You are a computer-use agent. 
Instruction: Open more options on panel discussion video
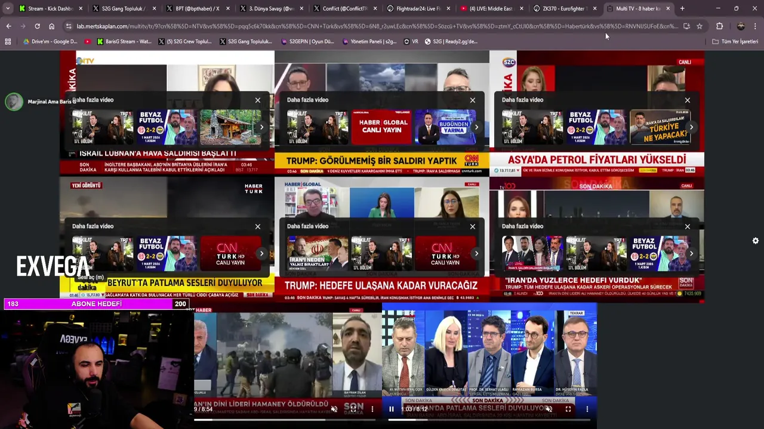point(587,409)
